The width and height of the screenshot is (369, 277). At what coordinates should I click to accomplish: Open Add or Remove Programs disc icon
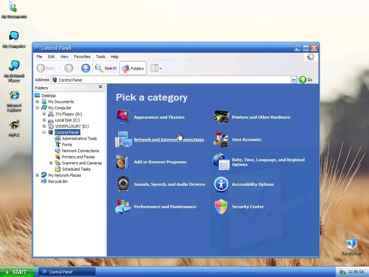(x=122, y=162)
